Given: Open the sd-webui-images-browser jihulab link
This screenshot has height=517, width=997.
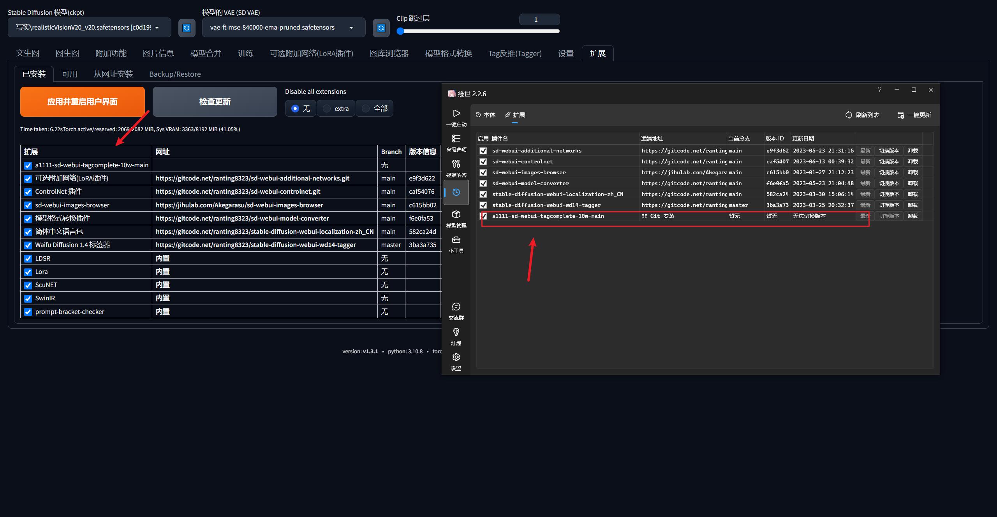Looking at the screenshot, I should pos(239,205).
